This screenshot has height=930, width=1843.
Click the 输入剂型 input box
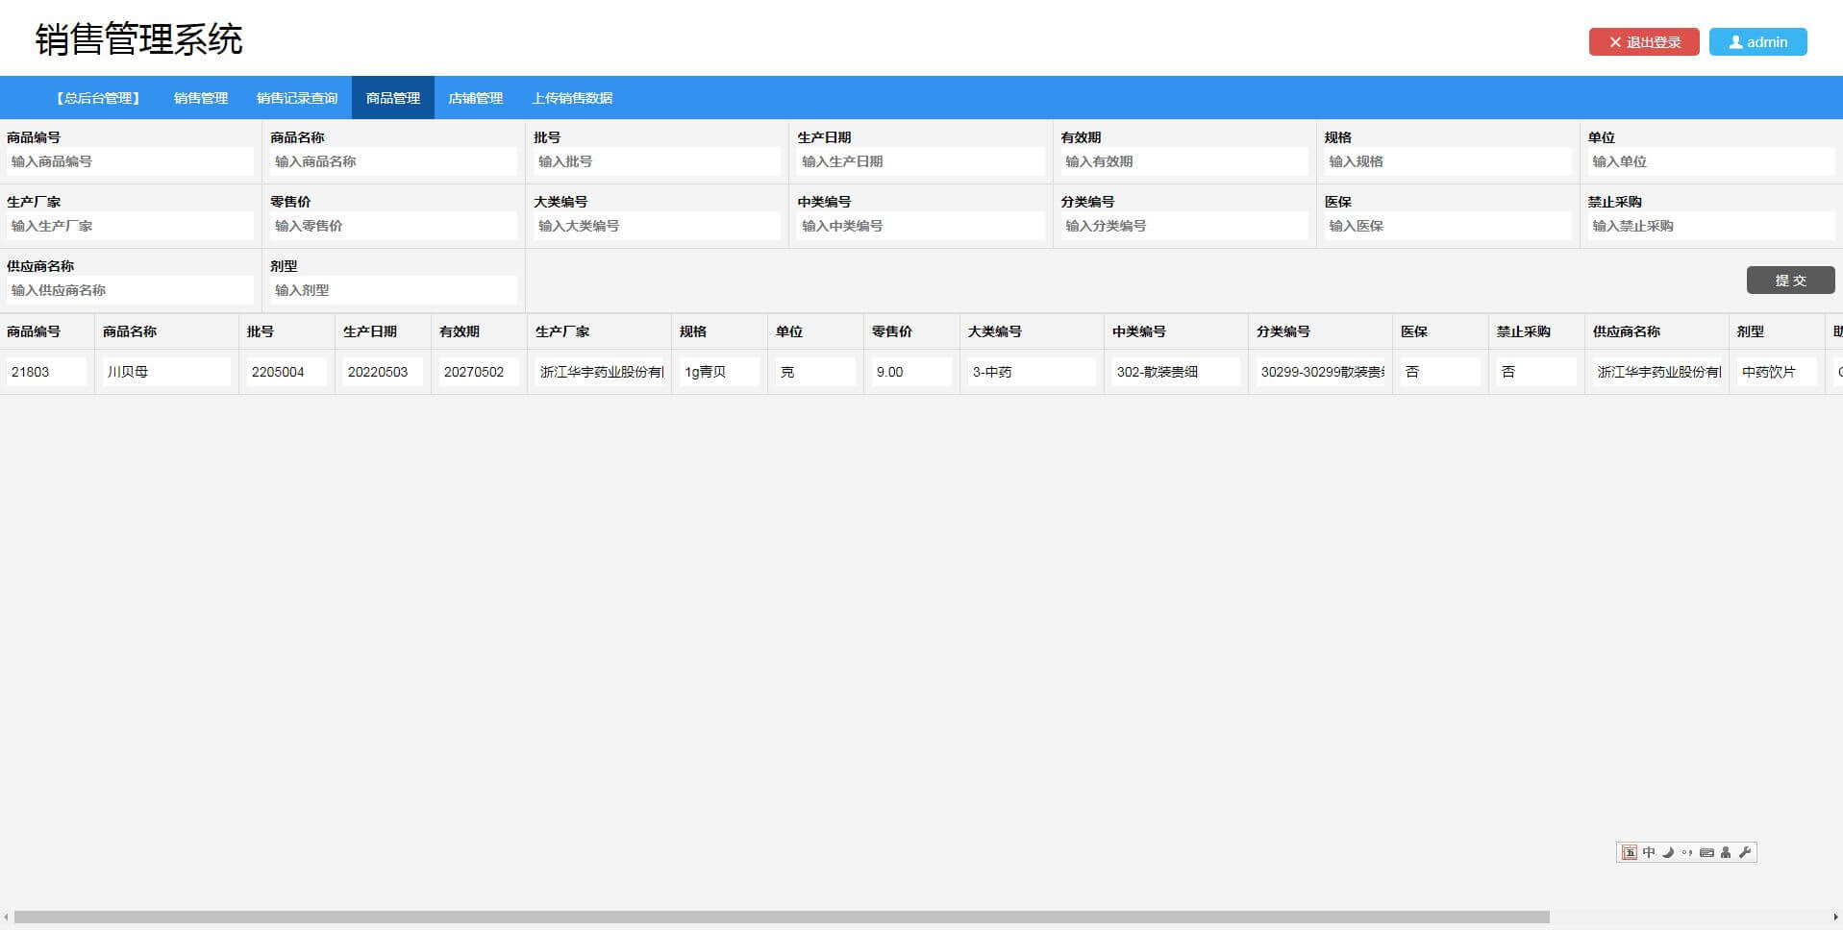point(393,290)
